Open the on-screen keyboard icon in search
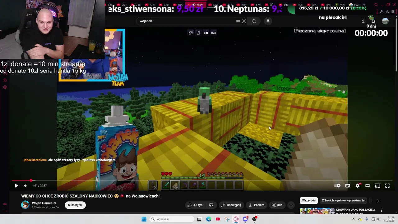398x224 pixels. click(238, 21)
